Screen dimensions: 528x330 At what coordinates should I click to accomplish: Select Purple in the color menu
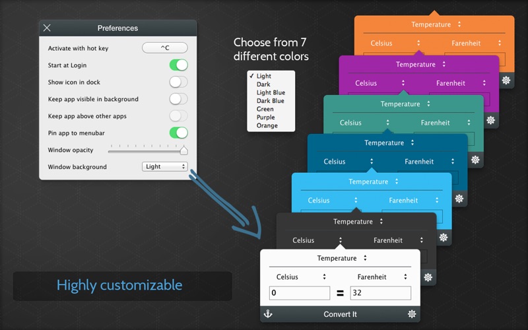pyautogui.click(x=267, y=117)
